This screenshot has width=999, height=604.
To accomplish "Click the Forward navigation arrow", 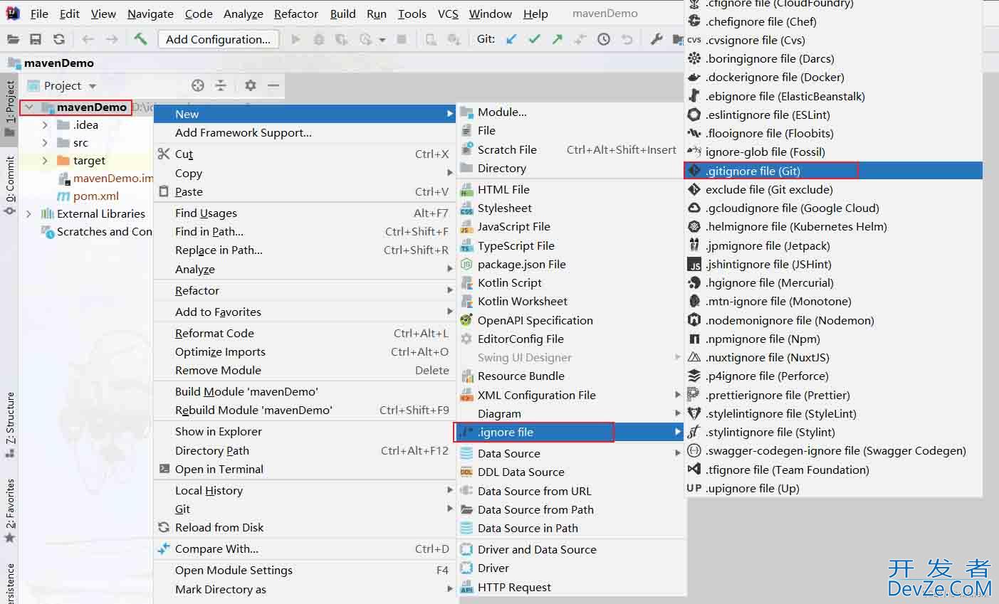I will tap(112, 39).
